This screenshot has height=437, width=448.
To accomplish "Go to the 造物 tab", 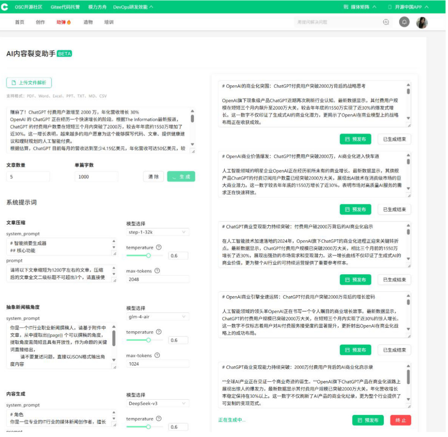I will point(88,22).
